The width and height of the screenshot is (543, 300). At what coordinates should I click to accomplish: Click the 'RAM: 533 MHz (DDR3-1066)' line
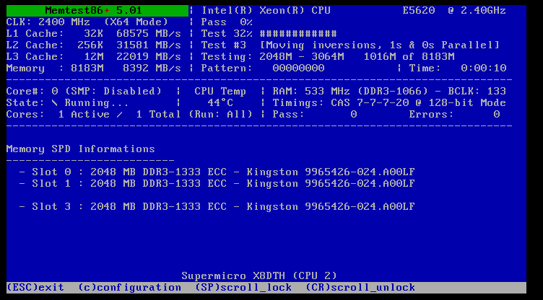(350, 92)
